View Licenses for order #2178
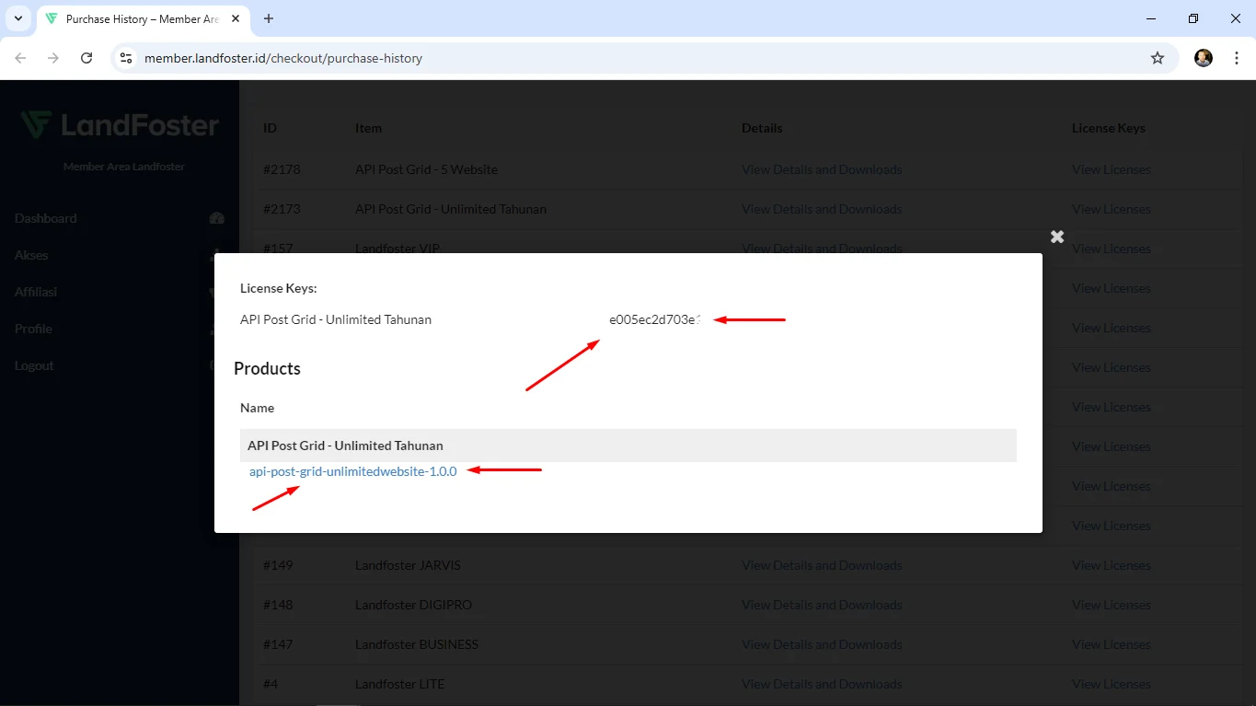Screen dimensions: 1256x706 click(x=1112, y=169)
